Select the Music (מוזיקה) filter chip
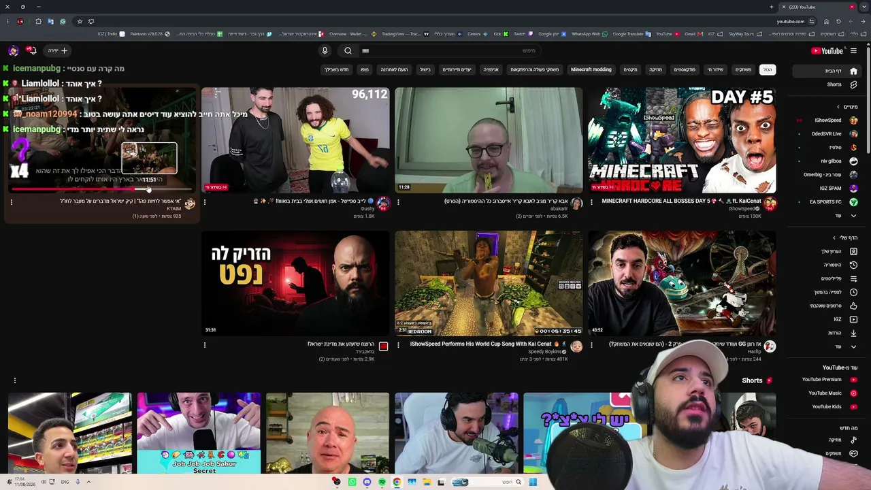The width and height of the screenshot is (871, 490). 655,69
